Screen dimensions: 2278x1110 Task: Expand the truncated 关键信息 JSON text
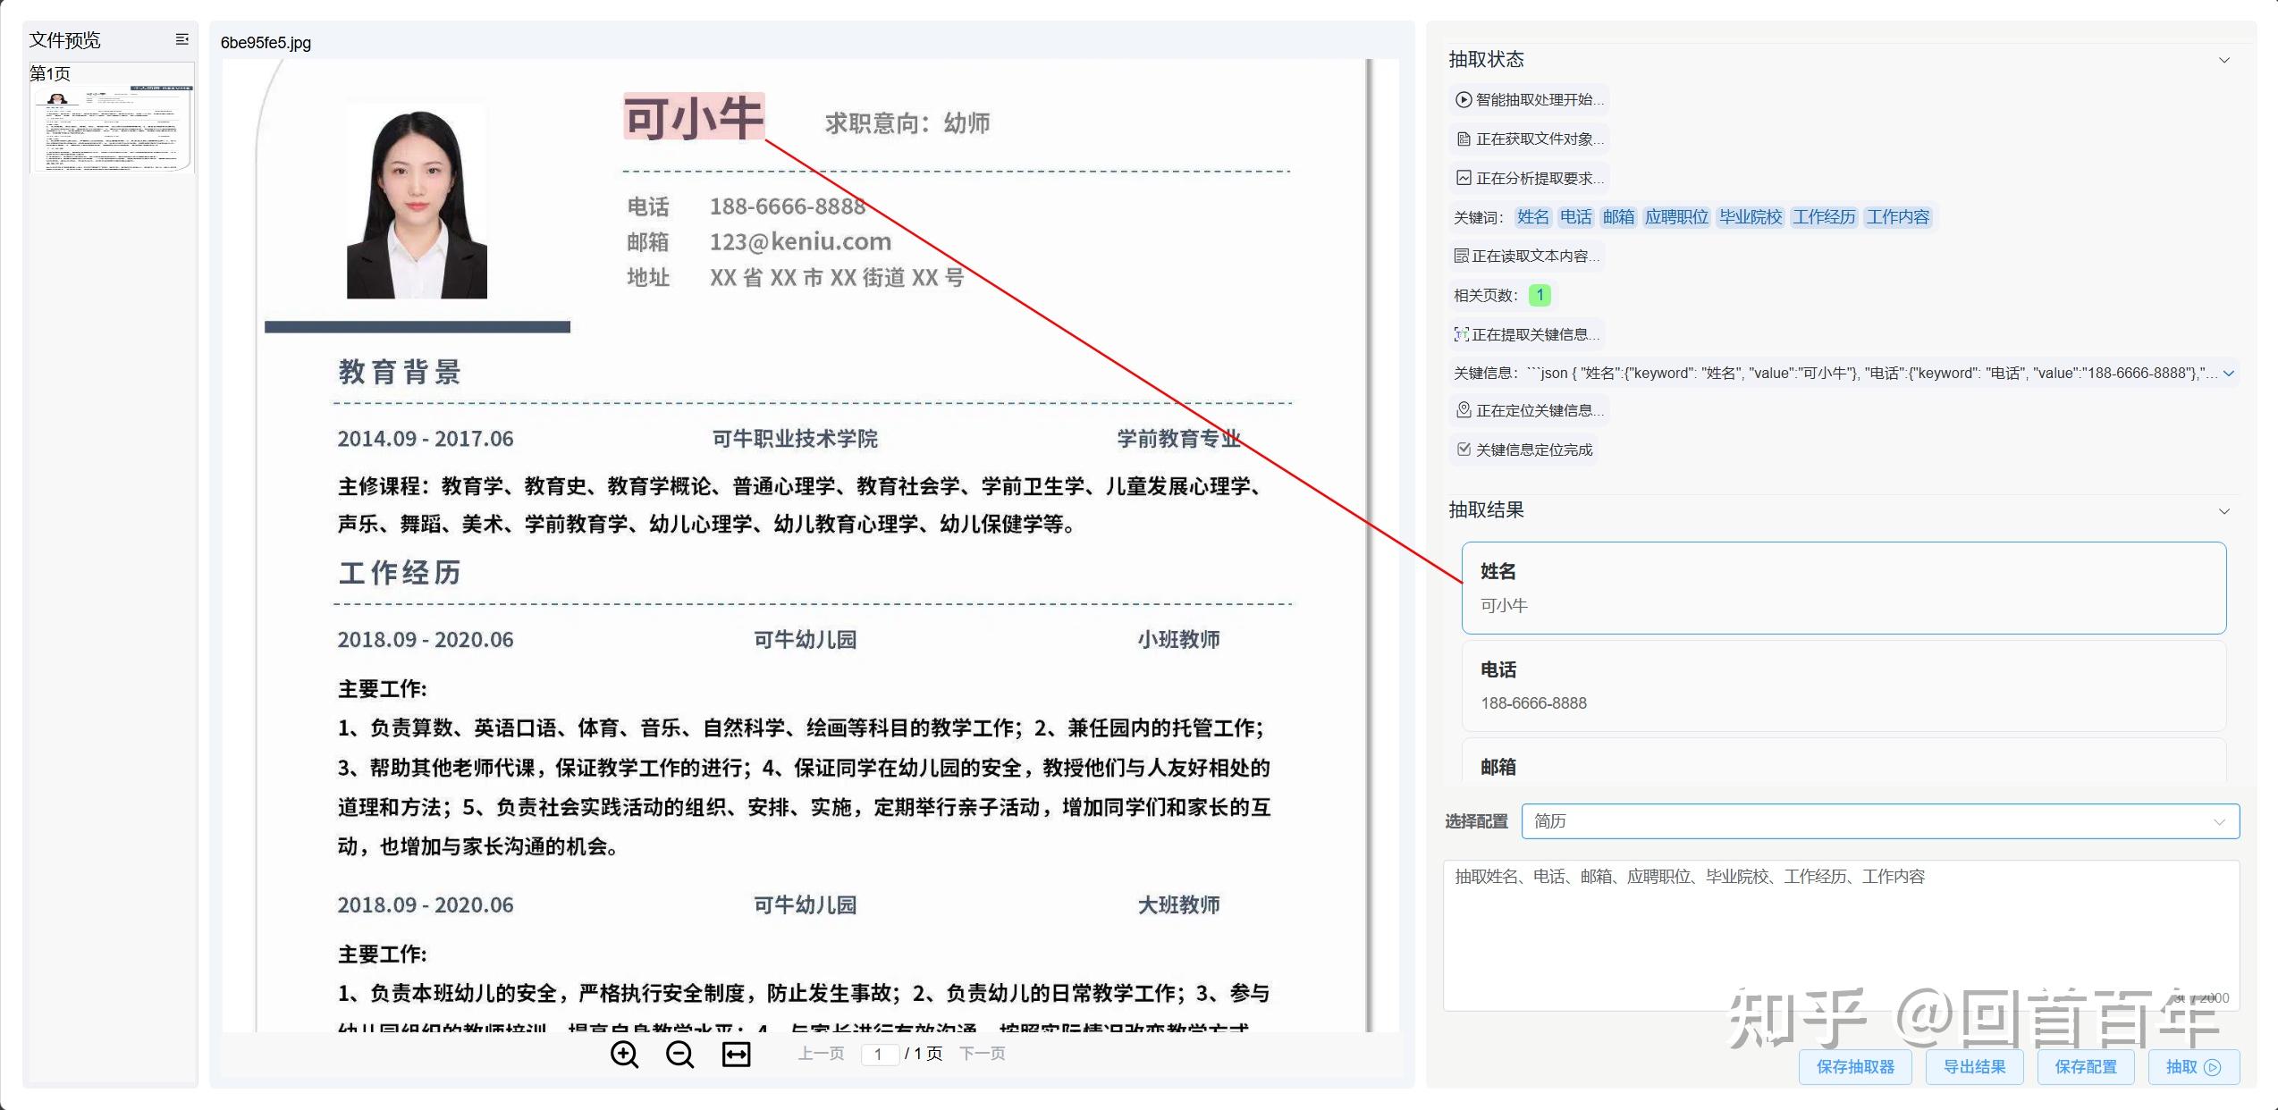(2228, 373)
